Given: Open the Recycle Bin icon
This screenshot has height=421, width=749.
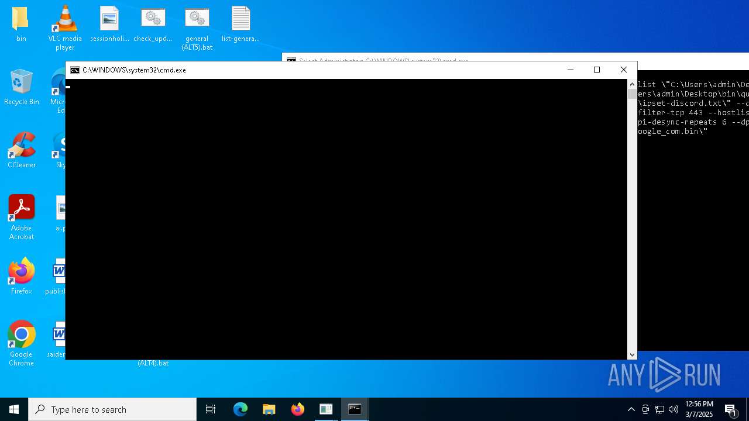Looking at the screenshot, I should coord(21,88).
